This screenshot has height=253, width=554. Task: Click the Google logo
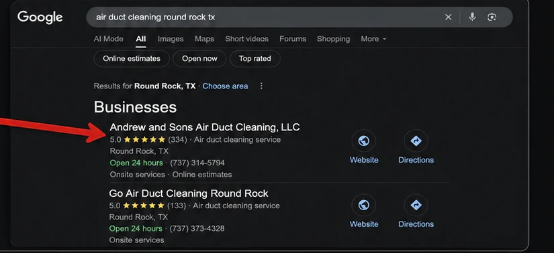pos(40,17)
